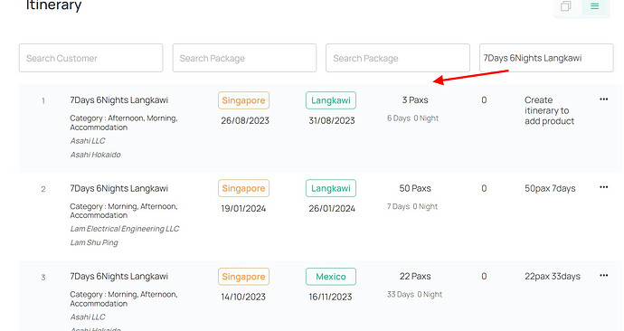Click 'Lam Electrical Engineering LLC' company name

coord(125,229)
